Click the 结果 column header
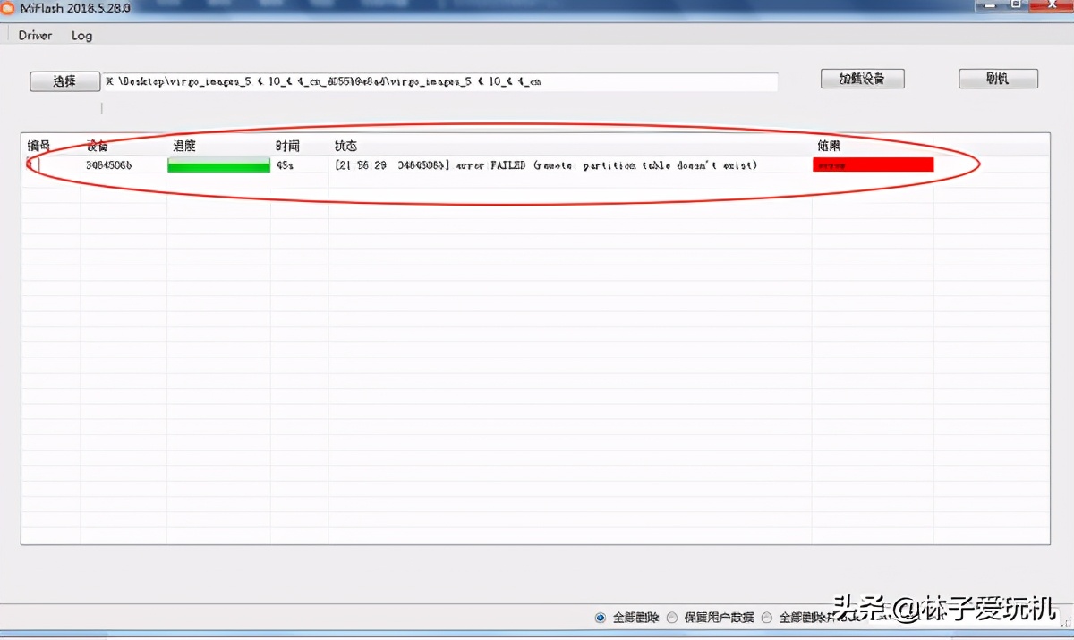 pyautogui.click(x=829, y=146)
